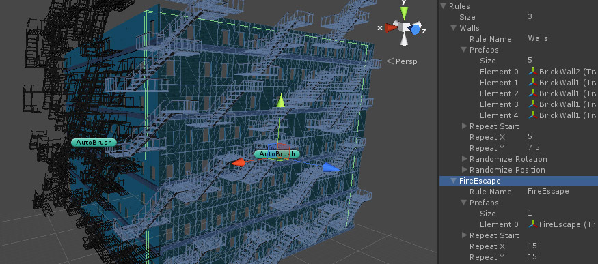This screenshot has height=264, width=598.
Task: Click Element 1 BrickWall1 object field
Action: tap(562, 83)
